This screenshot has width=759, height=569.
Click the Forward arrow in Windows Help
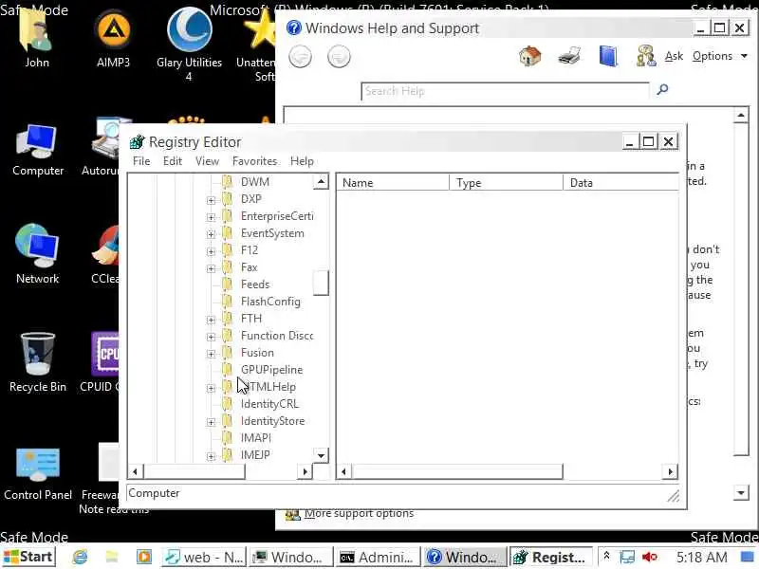[x=339, y=57]
